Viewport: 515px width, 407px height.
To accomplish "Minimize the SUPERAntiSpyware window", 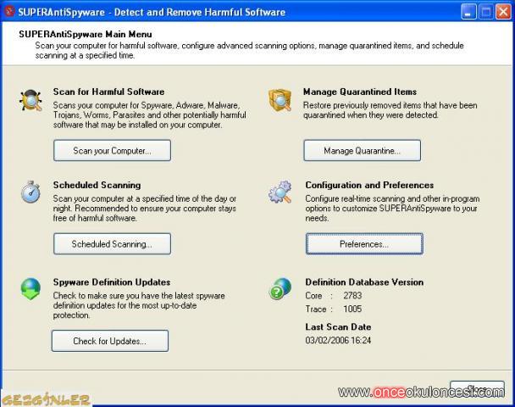I will (468, 12).
